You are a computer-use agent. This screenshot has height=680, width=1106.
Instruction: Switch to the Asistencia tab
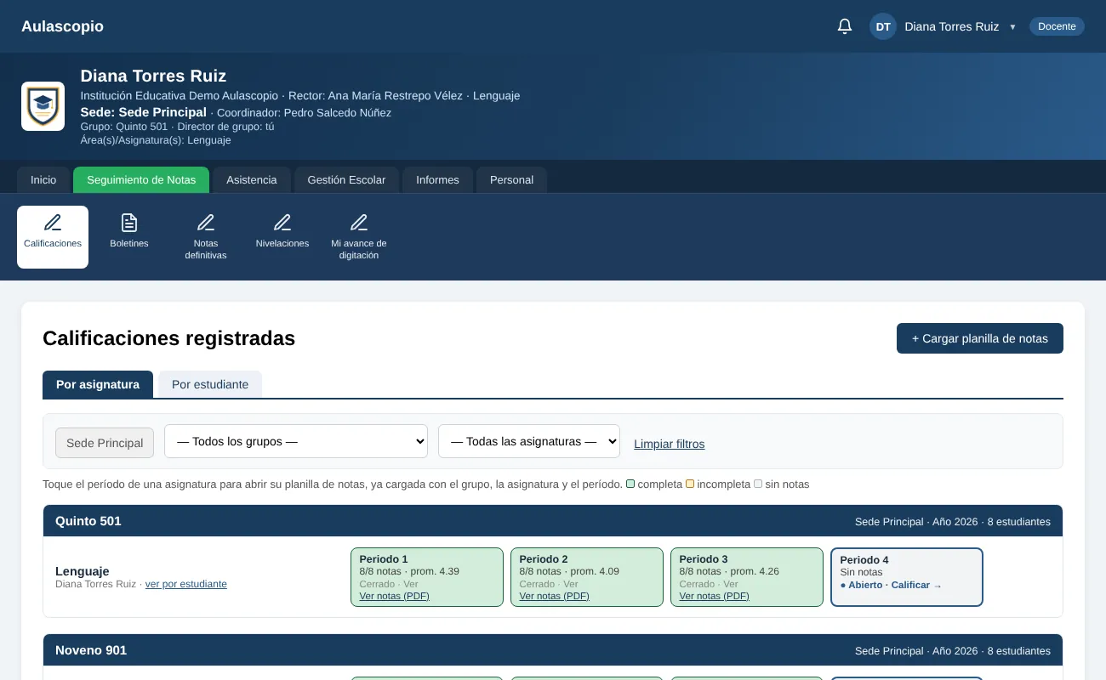tap(252, 180)
